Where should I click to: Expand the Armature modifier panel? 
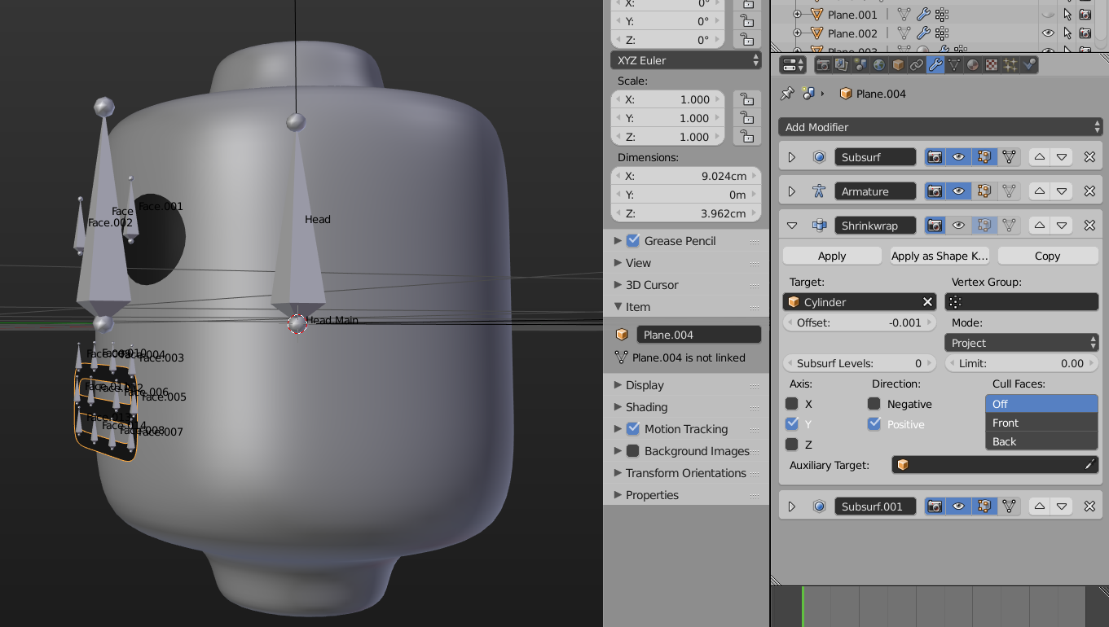(791, 191)
